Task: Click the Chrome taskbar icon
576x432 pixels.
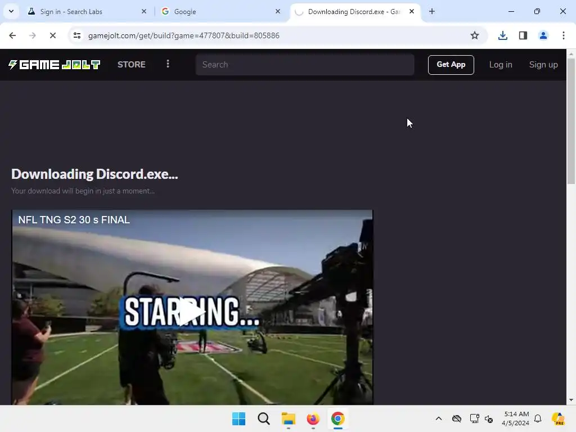Action: coord(337,418)
